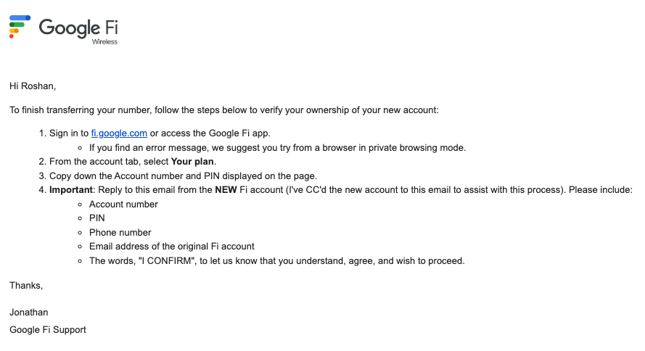Click the Google Fi wordmark text
This screenshot has width=645, height=351.
78,28
